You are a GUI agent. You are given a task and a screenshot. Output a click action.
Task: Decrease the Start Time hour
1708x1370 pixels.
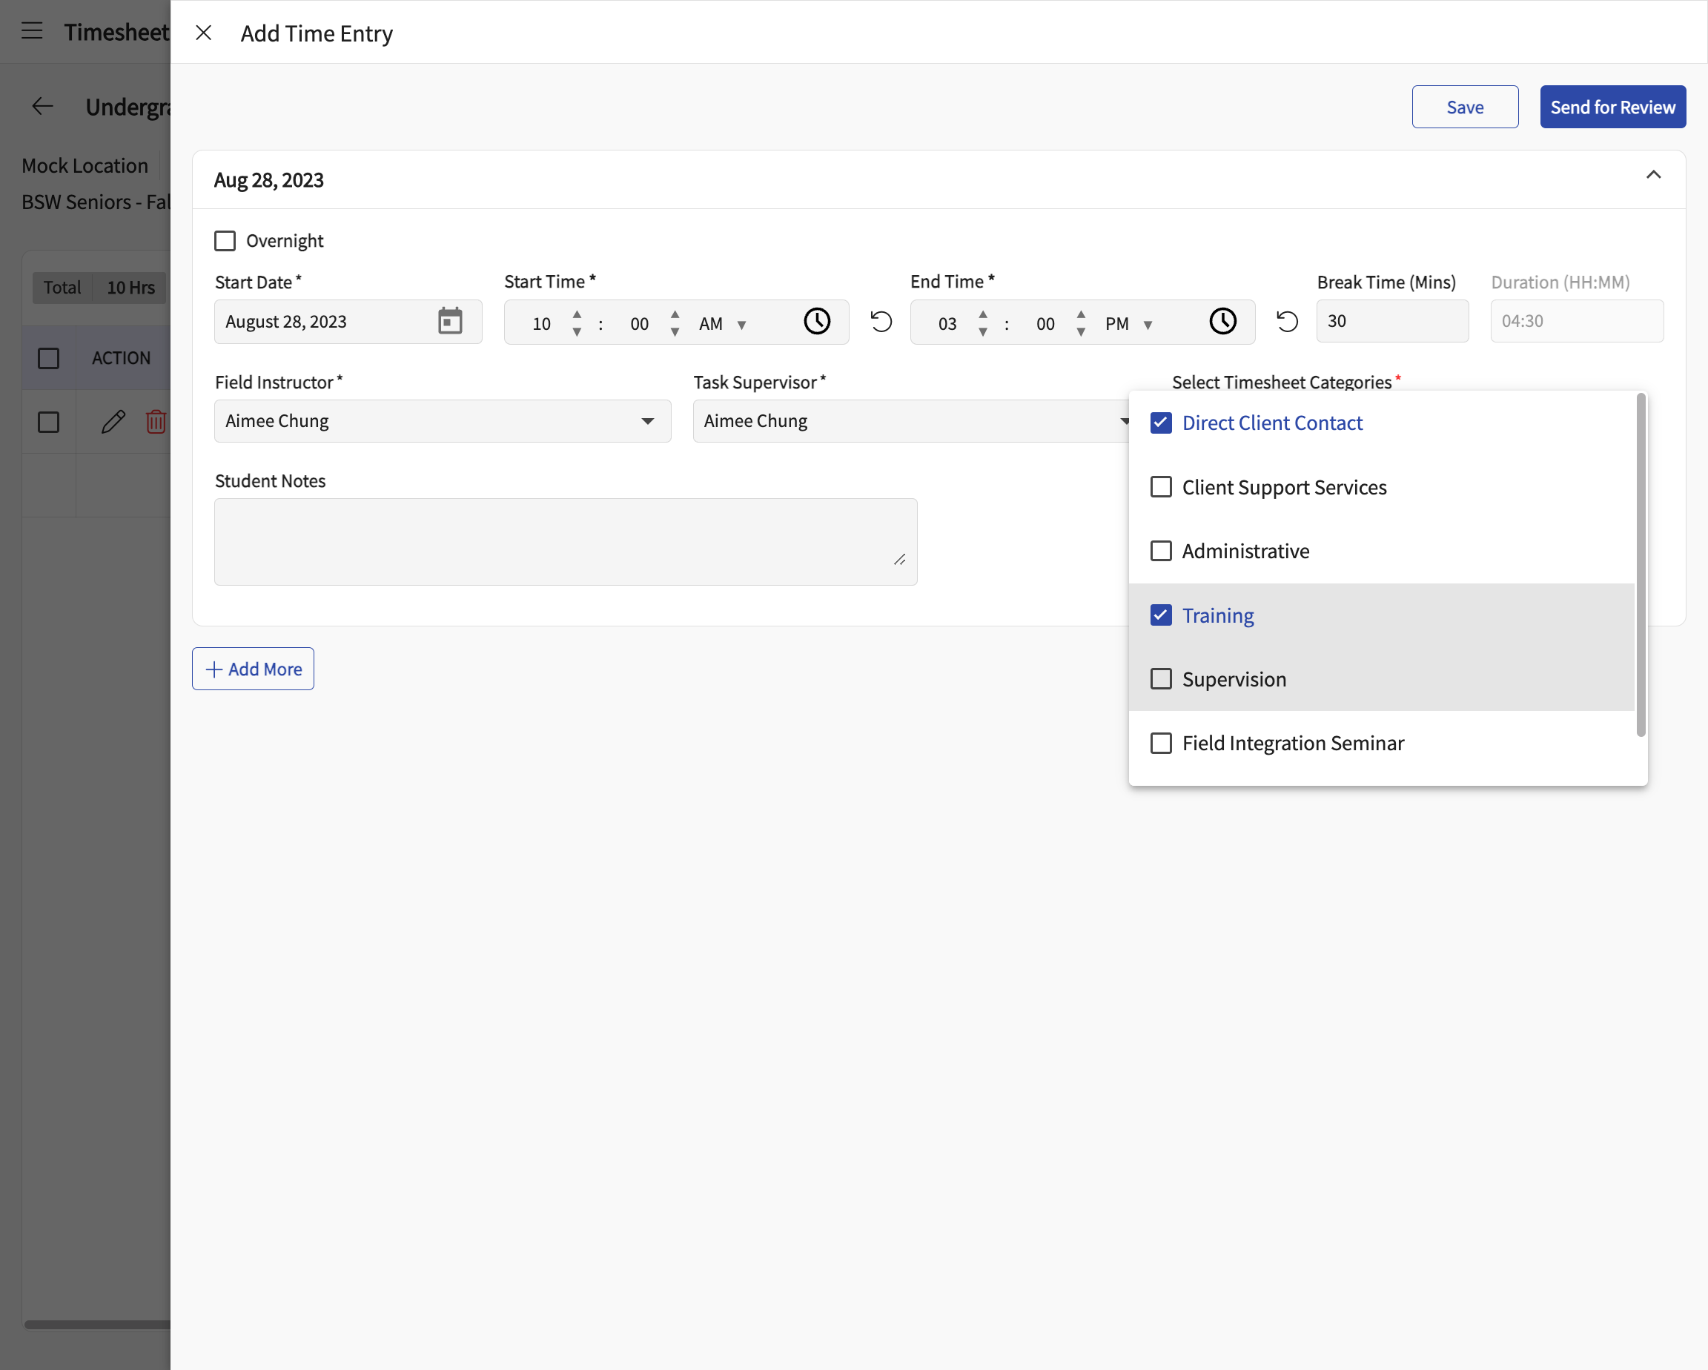pyautogui.click(x=577, y=332)
